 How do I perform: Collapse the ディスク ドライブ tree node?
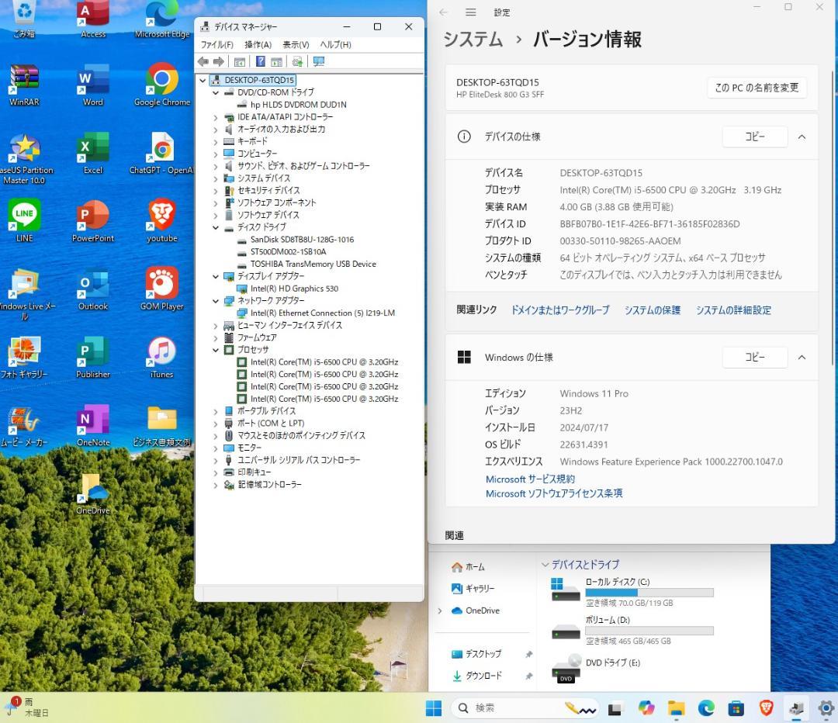(x=216, y=227)
